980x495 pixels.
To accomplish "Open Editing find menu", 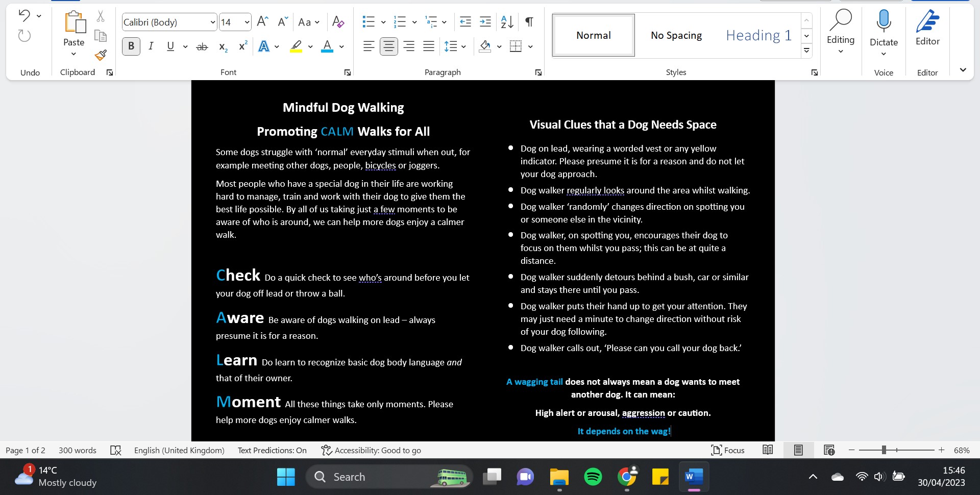I will click(x=840, y=32).
